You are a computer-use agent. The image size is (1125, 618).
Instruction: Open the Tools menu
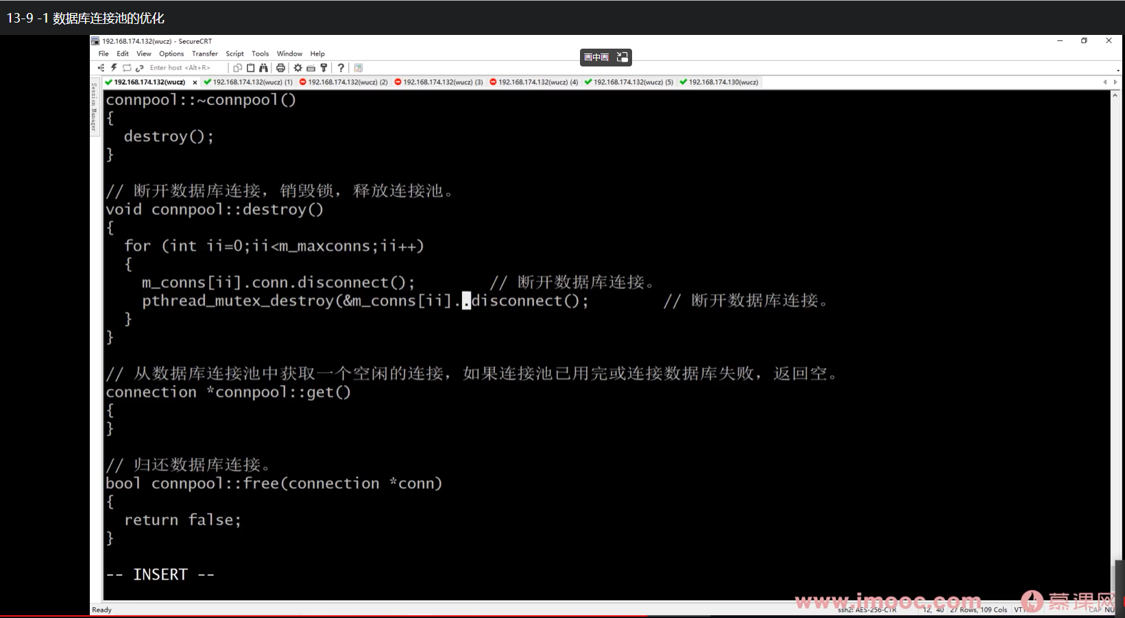(260, 53)
